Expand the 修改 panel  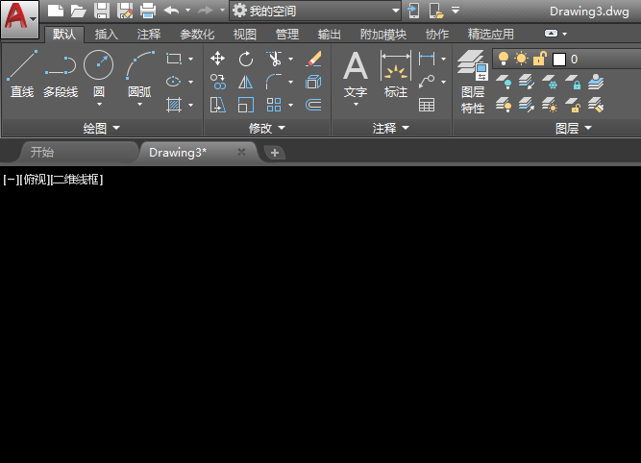(266, 128)
